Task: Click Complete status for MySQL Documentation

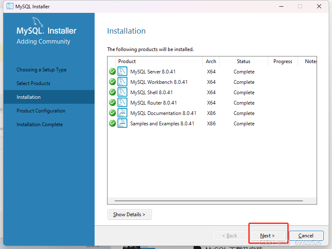Action: [x=244, y=113]
